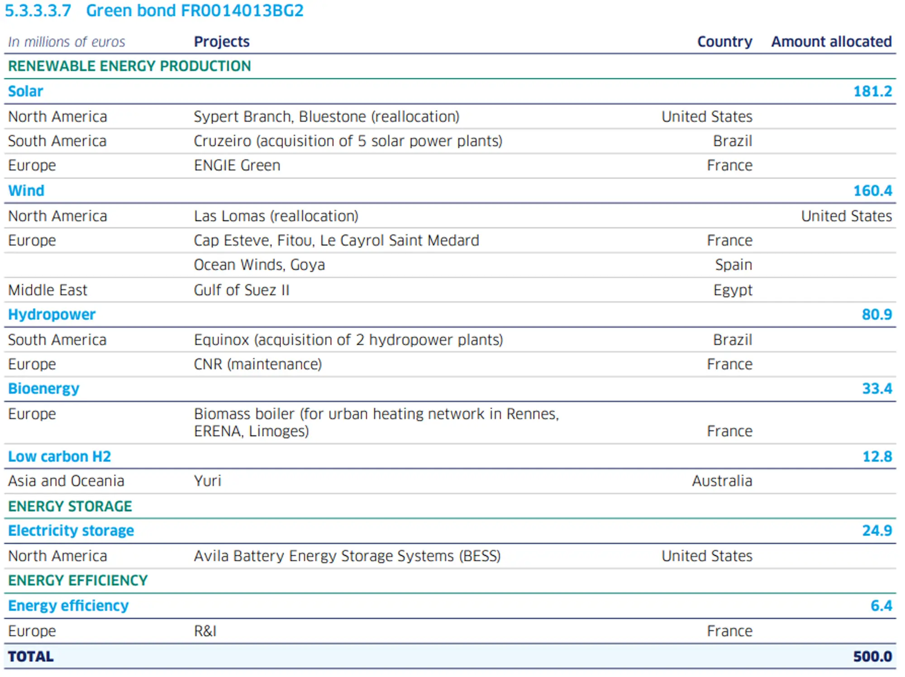Select the 'RENEWABLE ENERGY PRODUCTION' section title
This screenshot has width=905, height=677.
coord(129,66)
